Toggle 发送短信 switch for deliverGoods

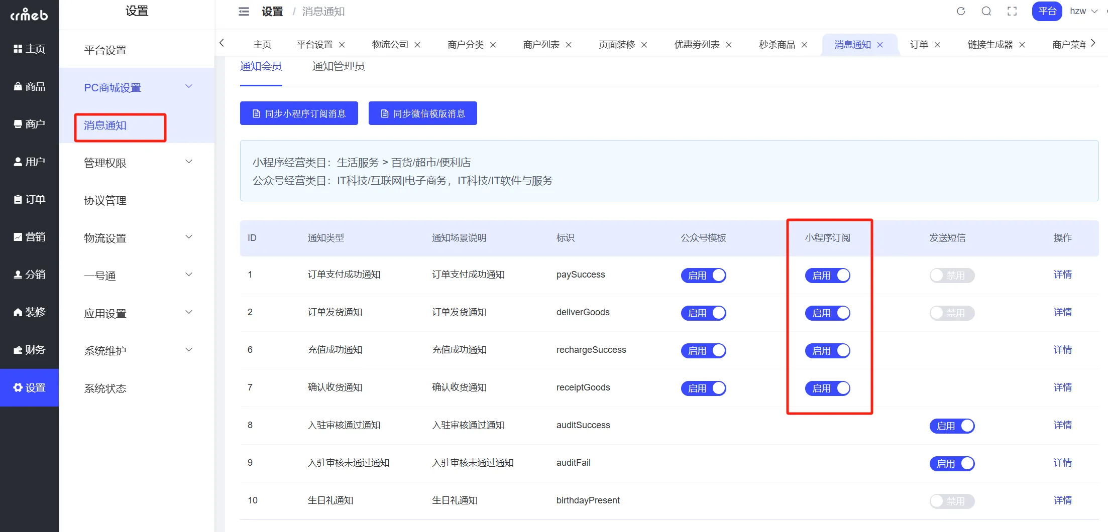(952, 313)
